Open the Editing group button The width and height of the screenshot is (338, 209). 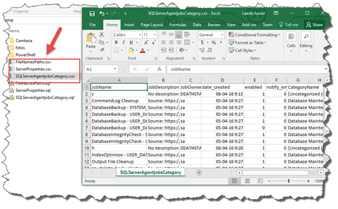(x=306, y=42)
